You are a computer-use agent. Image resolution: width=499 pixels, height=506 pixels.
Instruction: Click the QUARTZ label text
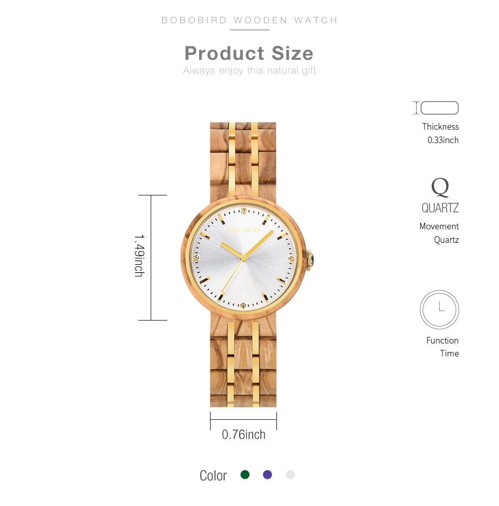coord(440,208)
